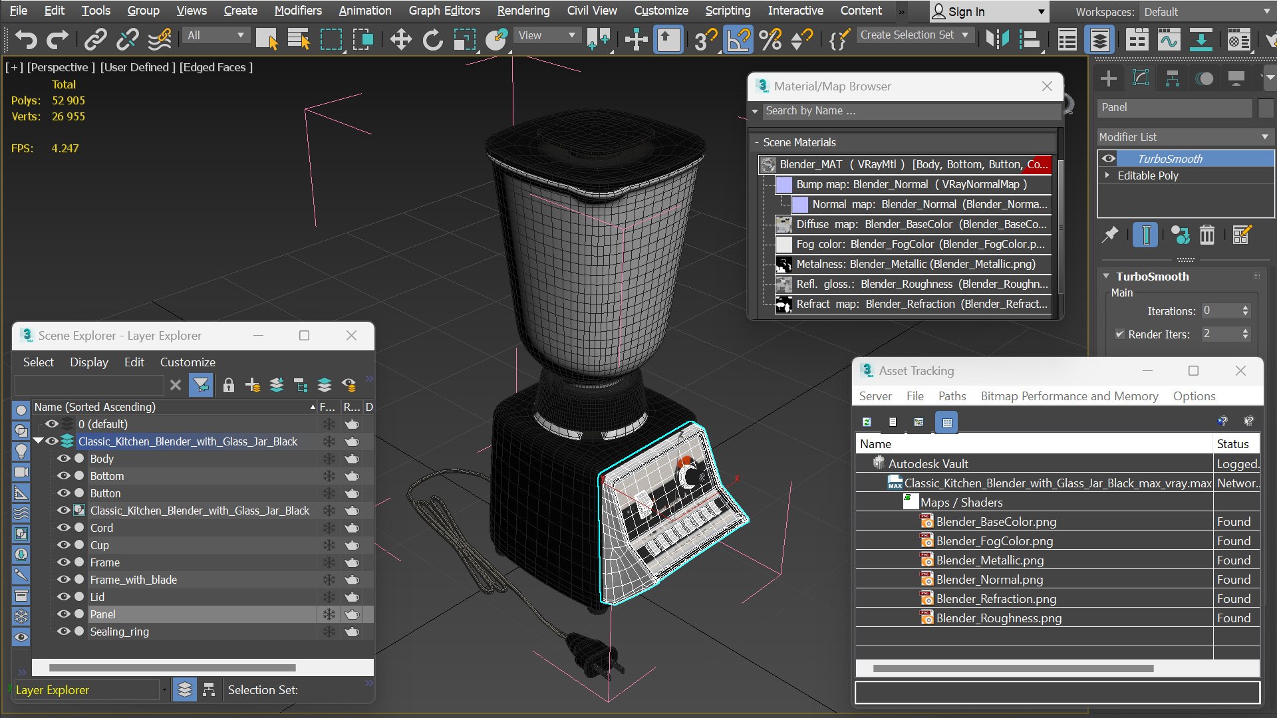Click the refresh icon in Asset Tracking

click(x=867, y=422)
